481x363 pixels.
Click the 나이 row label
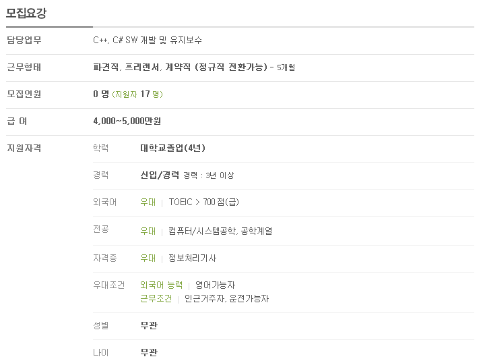pos(101,353)
